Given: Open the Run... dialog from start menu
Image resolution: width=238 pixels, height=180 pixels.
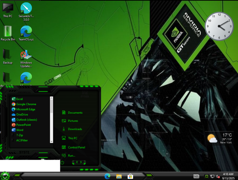Looking at the screenshot, I should (x=68, y=156).
